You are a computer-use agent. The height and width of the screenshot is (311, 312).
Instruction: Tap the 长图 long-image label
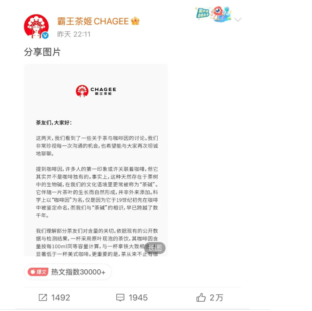pyautogui.click(x=155, y=248)
